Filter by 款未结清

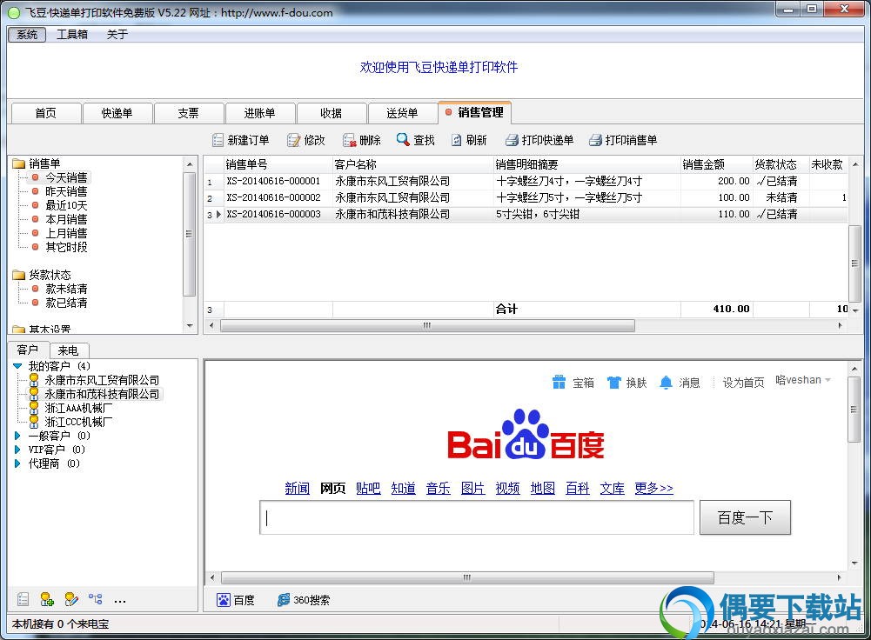tap(66, 289)
